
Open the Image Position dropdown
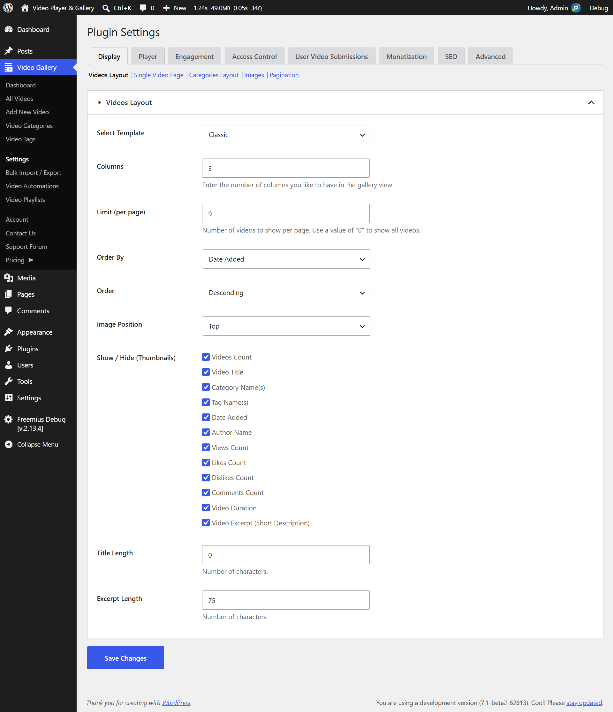coord(286,326)
